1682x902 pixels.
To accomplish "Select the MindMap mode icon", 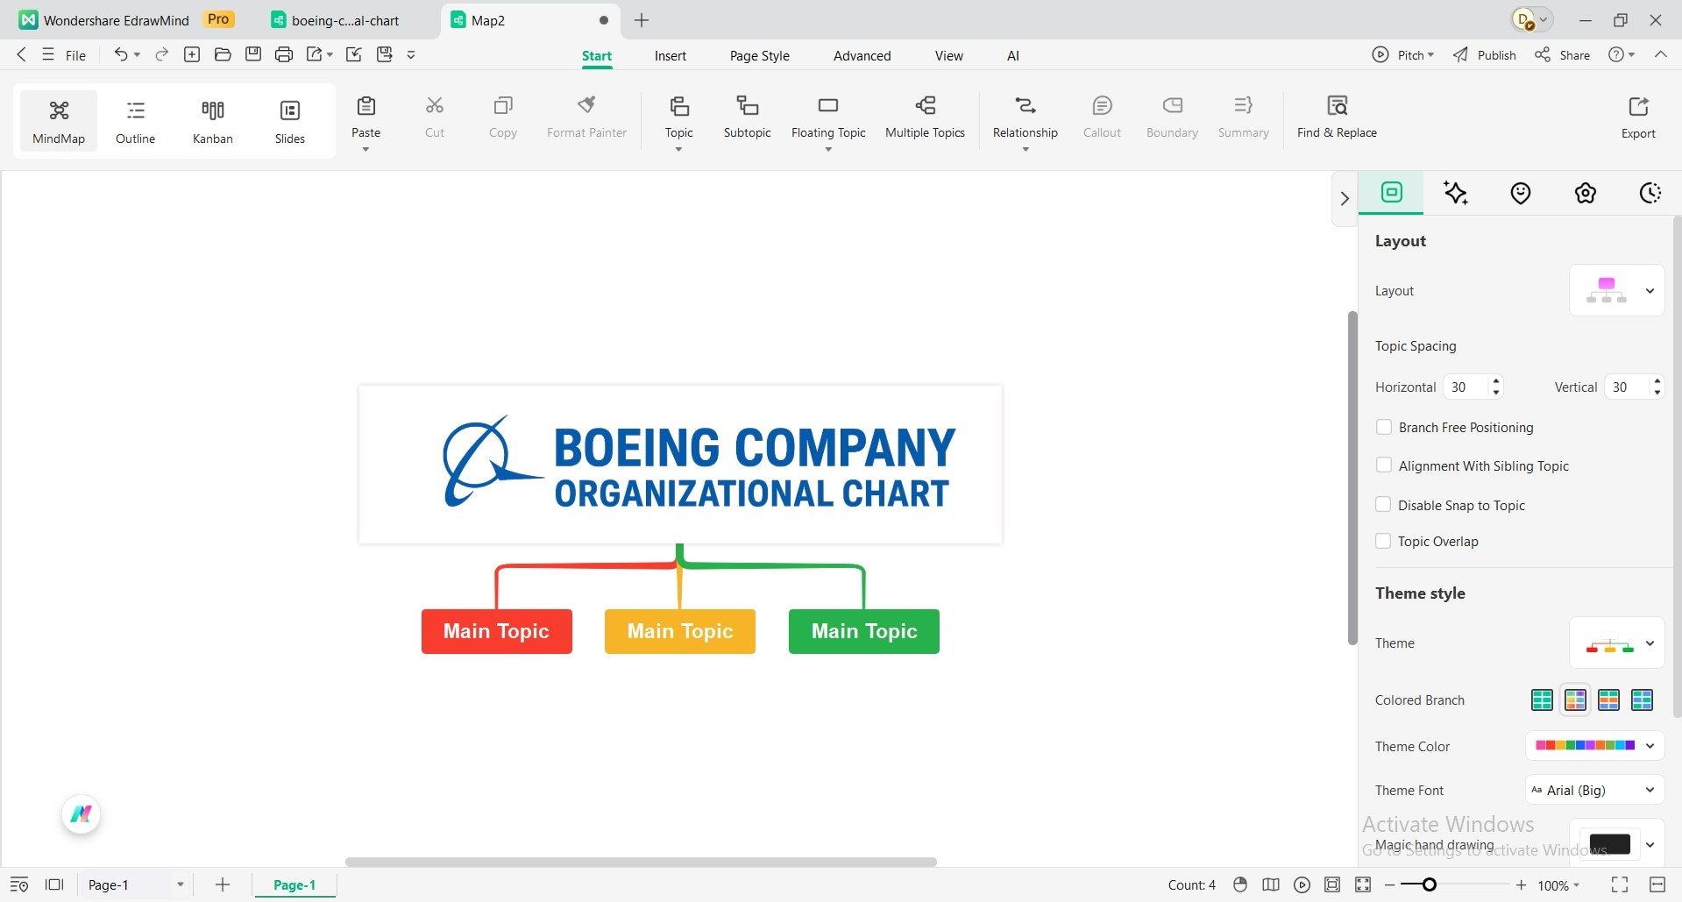I will (x=58, y=120).
